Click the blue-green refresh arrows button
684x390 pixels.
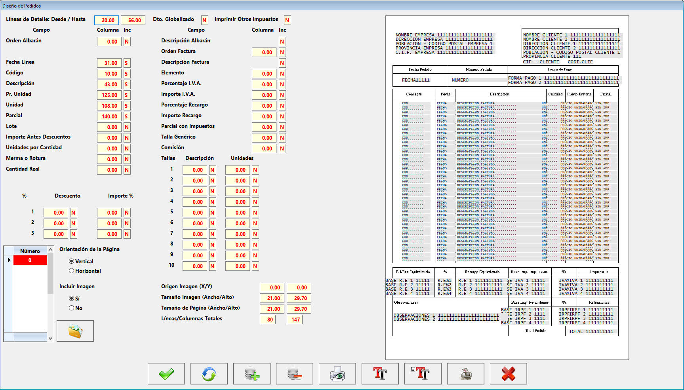point(209,374)
